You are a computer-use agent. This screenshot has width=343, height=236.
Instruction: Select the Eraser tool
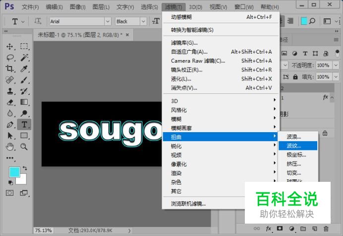(x=10, y=102)
